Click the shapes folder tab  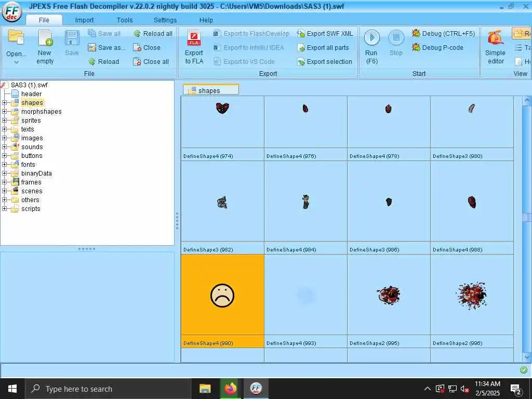211,90
